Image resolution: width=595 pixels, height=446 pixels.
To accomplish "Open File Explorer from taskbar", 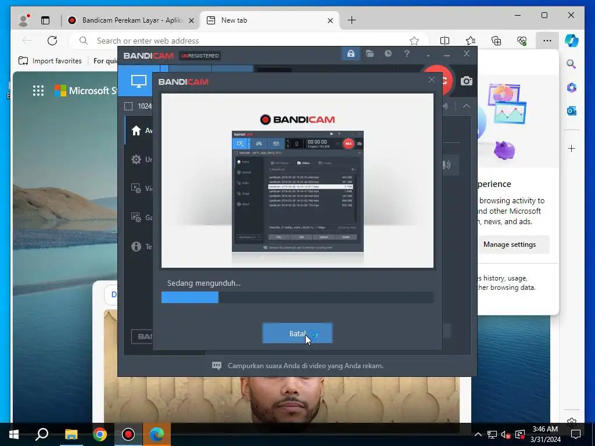I will pyautogui.click(x=71, y=434).
